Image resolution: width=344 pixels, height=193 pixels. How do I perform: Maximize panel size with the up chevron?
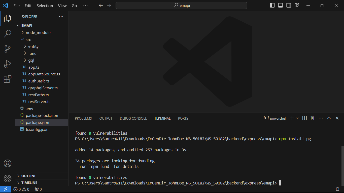point(329,118)
